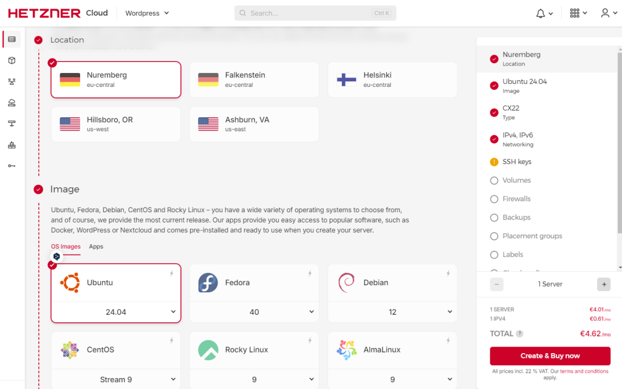Increase server count with plus button
Image resolution: width=622 pixels, height=389 pixels.
pyautogui.click(x=603, y=284)
